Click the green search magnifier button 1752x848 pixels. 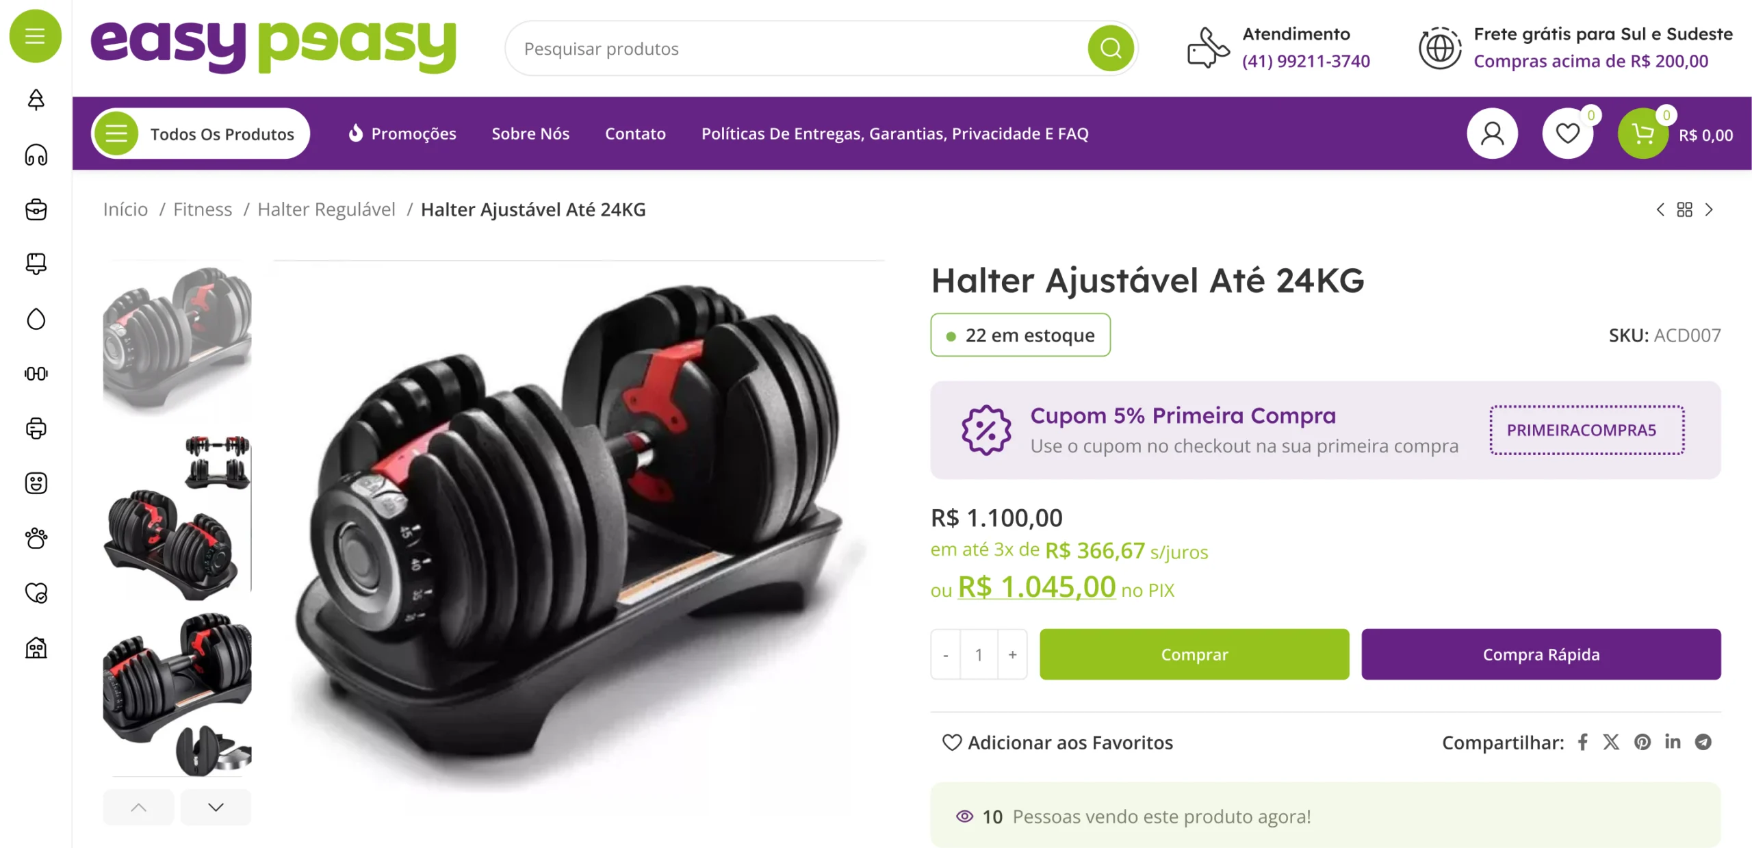1110,49
